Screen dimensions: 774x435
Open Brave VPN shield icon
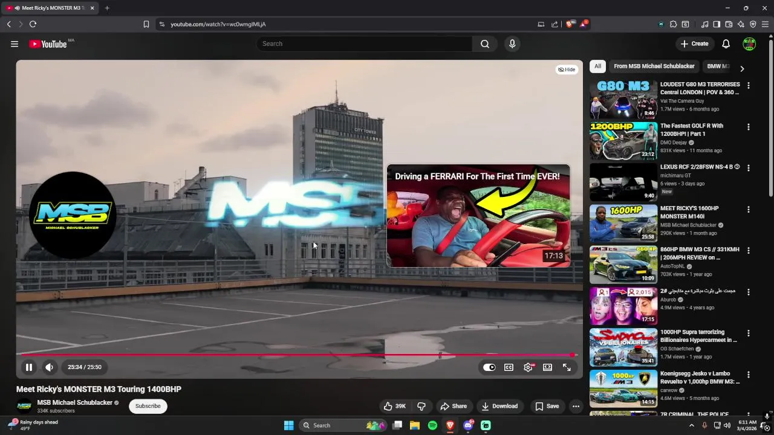pos(753,24)
